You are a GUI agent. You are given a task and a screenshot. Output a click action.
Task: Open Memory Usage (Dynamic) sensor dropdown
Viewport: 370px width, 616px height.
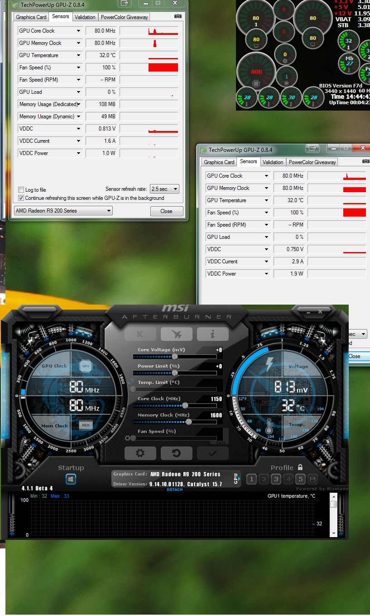coord(79,116)
